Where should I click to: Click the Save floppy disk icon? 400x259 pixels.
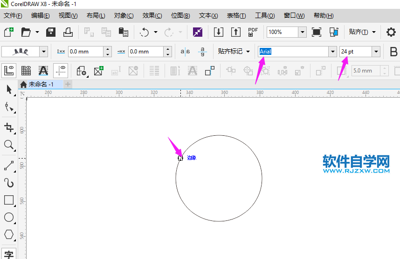coord(51,32)
